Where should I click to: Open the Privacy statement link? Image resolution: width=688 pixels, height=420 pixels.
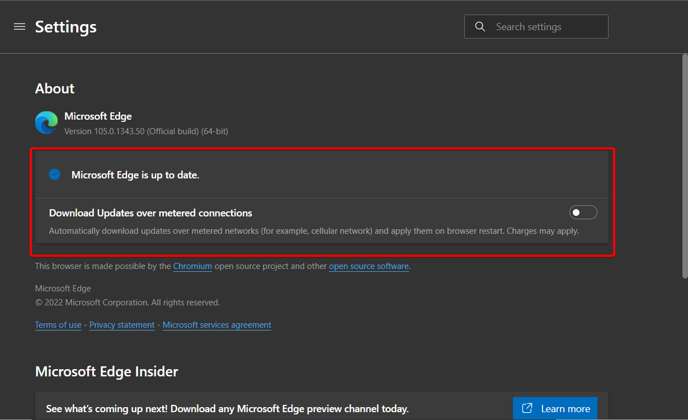click(122, 325)
